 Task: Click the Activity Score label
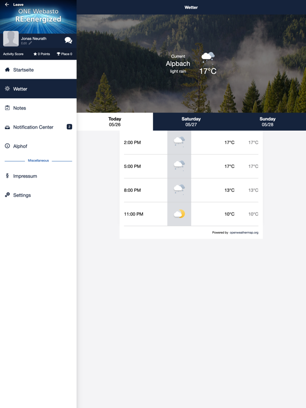[13, 54]
